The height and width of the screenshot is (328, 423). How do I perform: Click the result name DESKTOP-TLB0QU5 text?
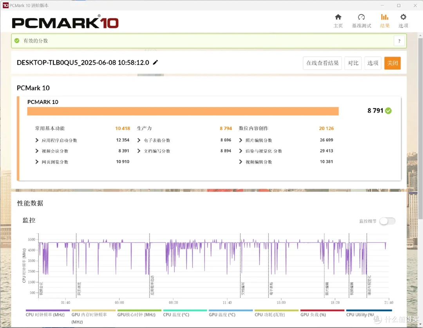[83, 63]
